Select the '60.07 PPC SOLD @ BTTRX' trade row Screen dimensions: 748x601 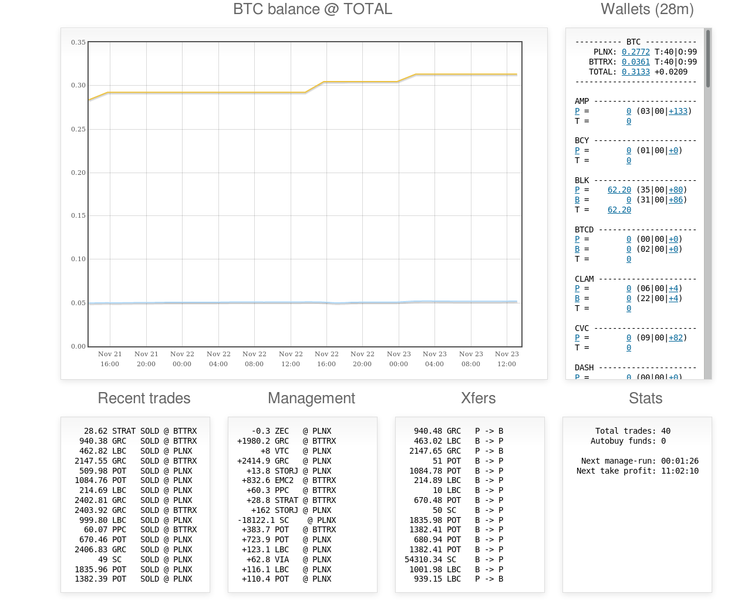pos(140,529)
